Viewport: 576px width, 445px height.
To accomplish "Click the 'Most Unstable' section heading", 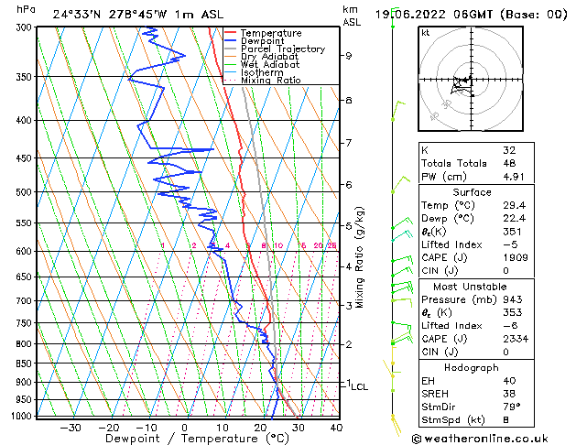I will tap(470, 287).
